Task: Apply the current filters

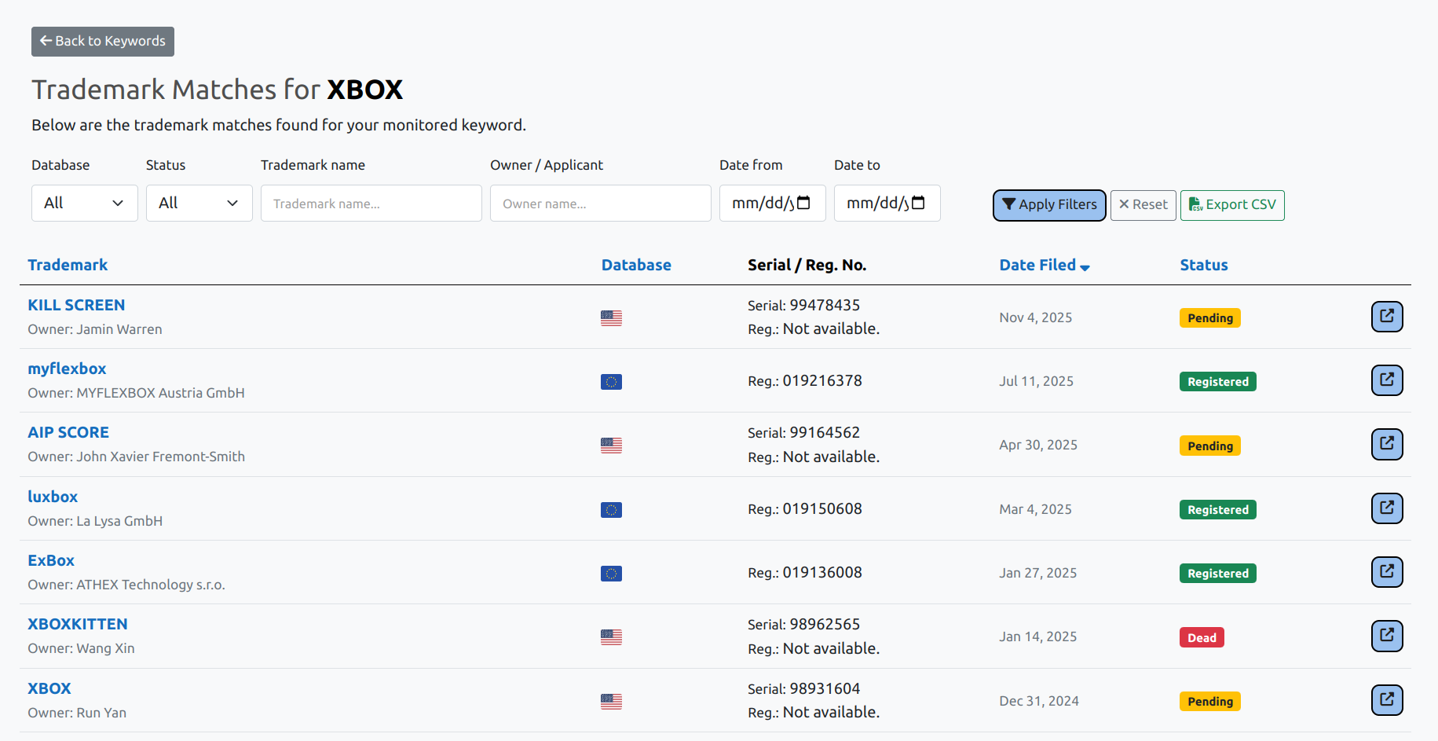Action: (1049, 205)
